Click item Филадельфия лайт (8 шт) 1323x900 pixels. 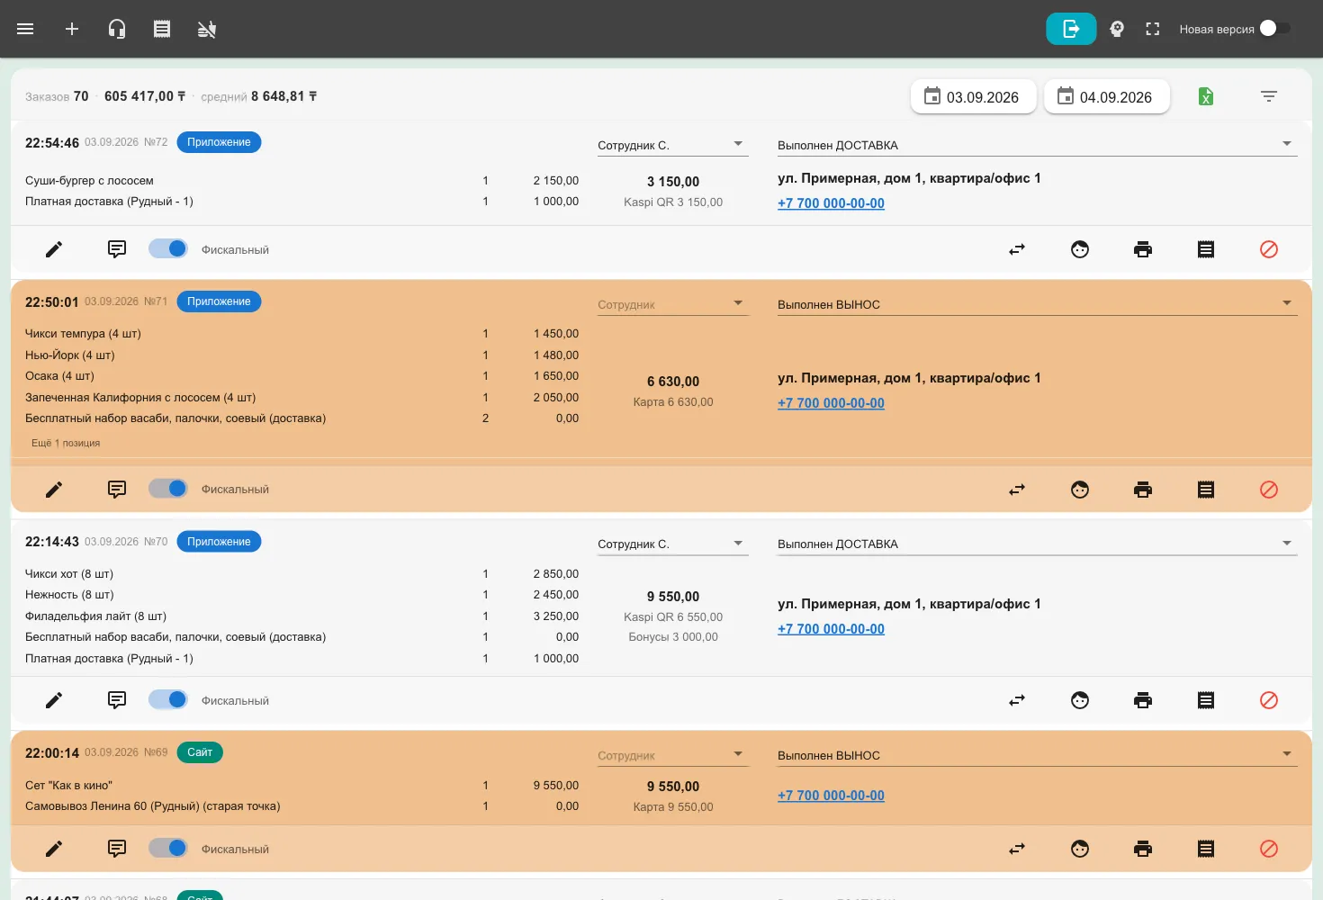point(95,616)
